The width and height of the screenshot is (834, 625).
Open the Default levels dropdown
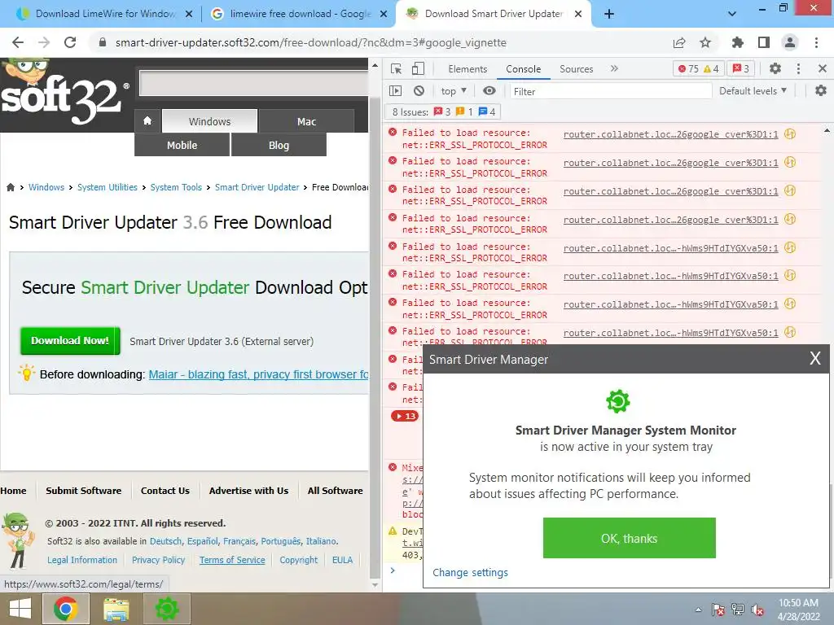pos(753,91)
